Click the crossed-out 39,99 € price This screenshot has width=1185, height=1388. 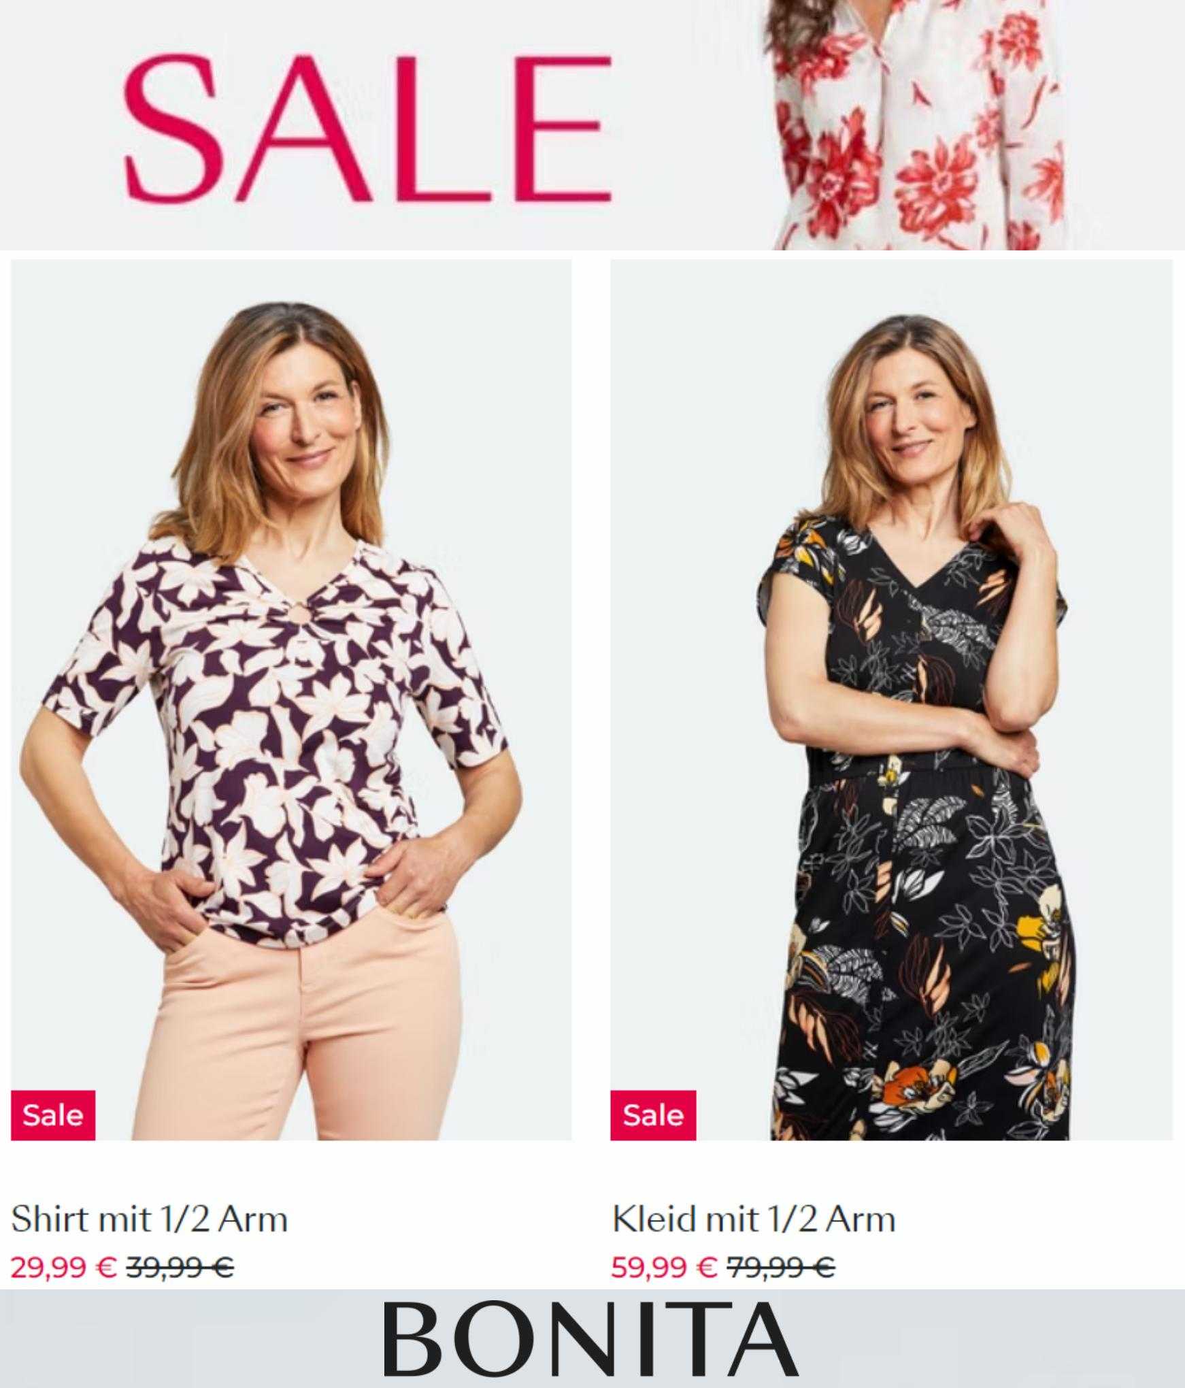click(x=181, y=1267)
